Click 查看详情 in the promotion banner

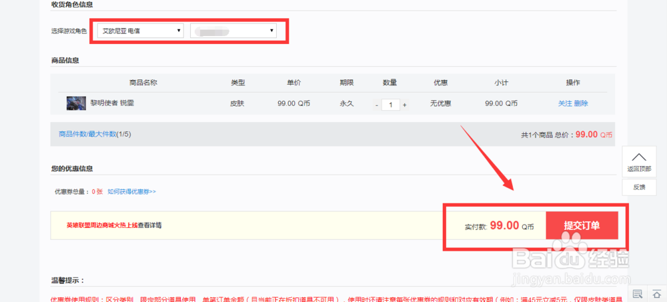pyautogui.click(x=149, y=225)
